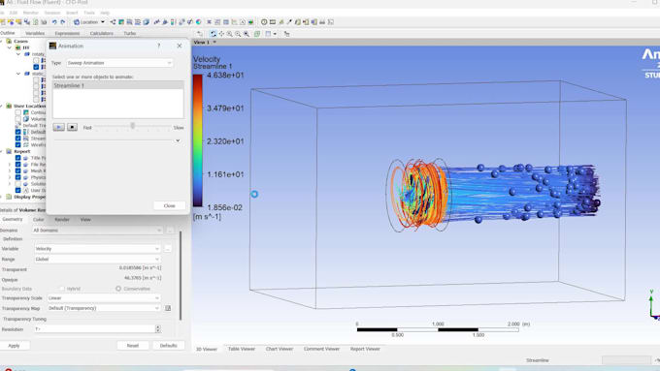The image size is (660, 371).
Task: Stop the sweep animation
Action: coord(72,127)
